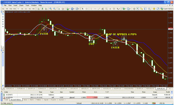Viewport: 174px width, 105px height.
Task: Sort history by Profit column header
Action: click(x=168, y=92)
